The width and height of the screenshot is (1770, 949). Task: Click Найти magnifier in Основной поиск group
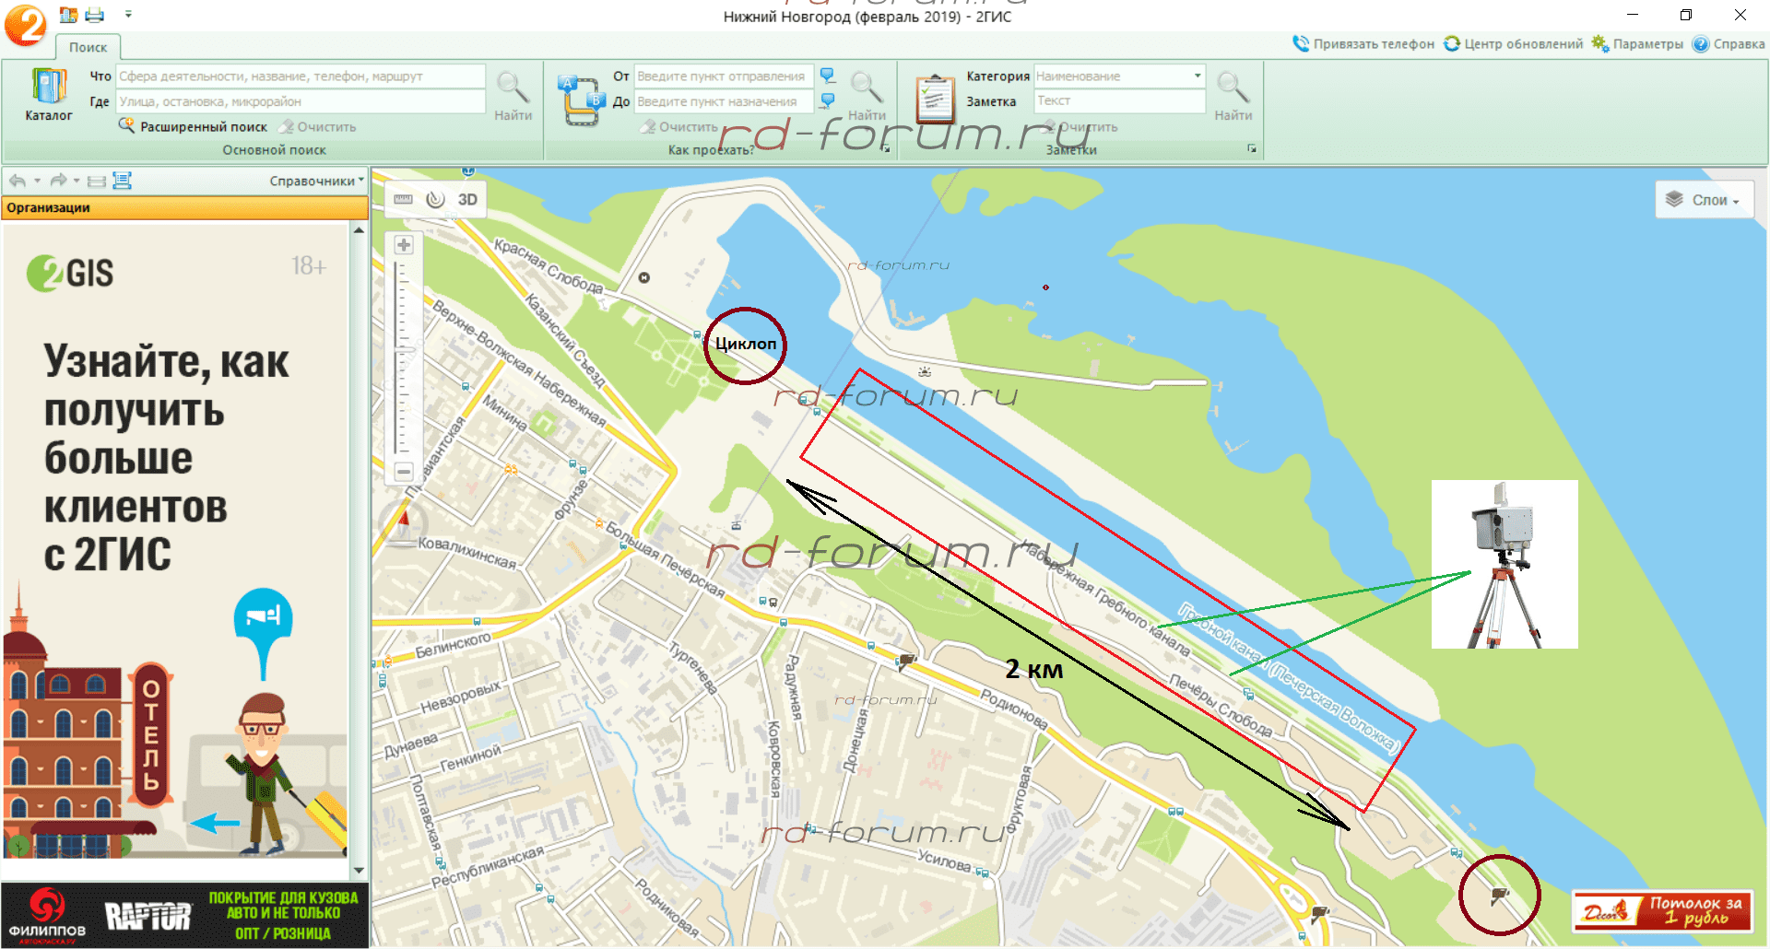pos(513,96)
